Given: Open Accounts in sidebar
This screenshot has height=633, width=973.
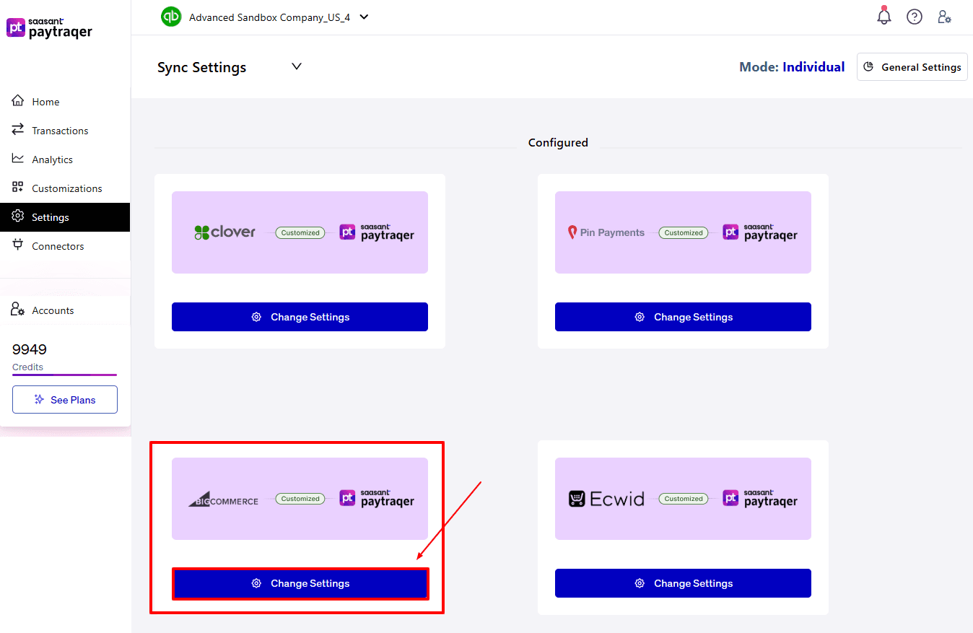Looking at the screenshot, I should pyautogui.click(x=65, y=310).
